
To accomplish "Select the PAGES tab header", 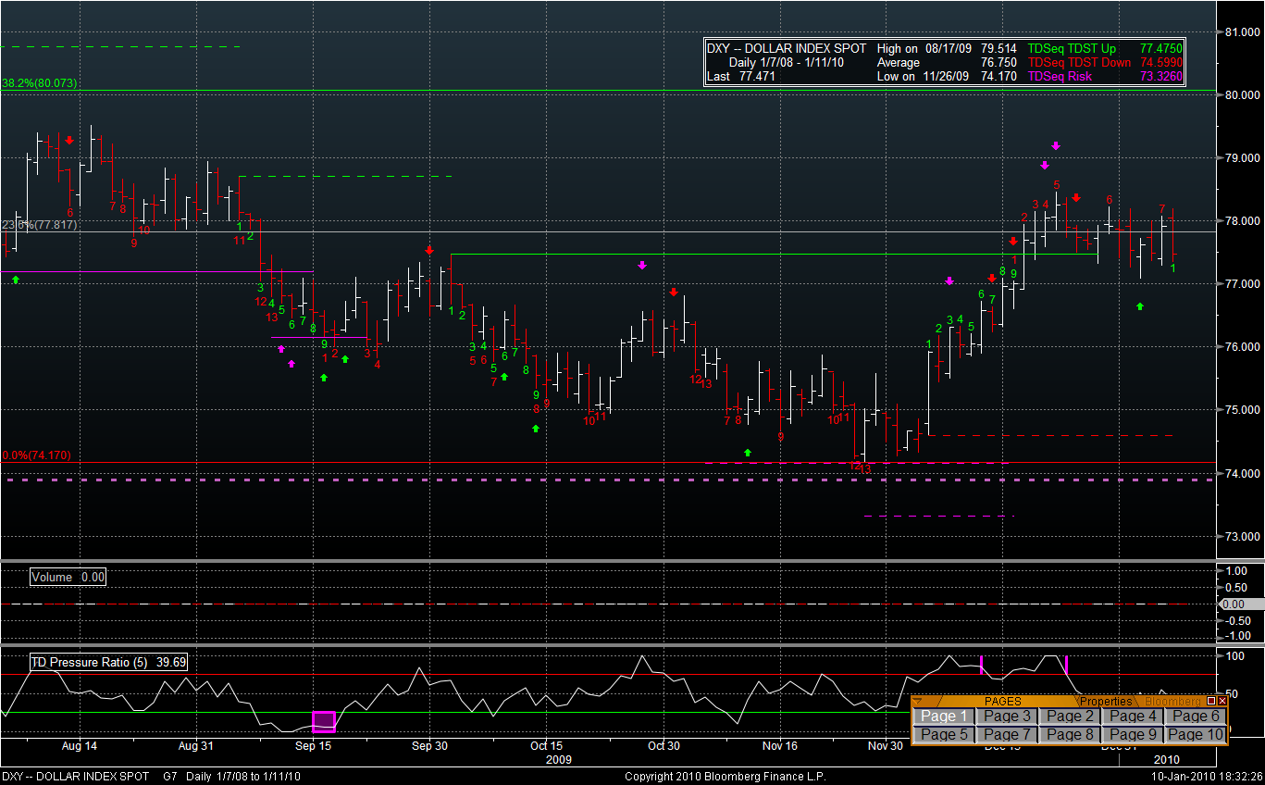I will tap(1002, 702).
